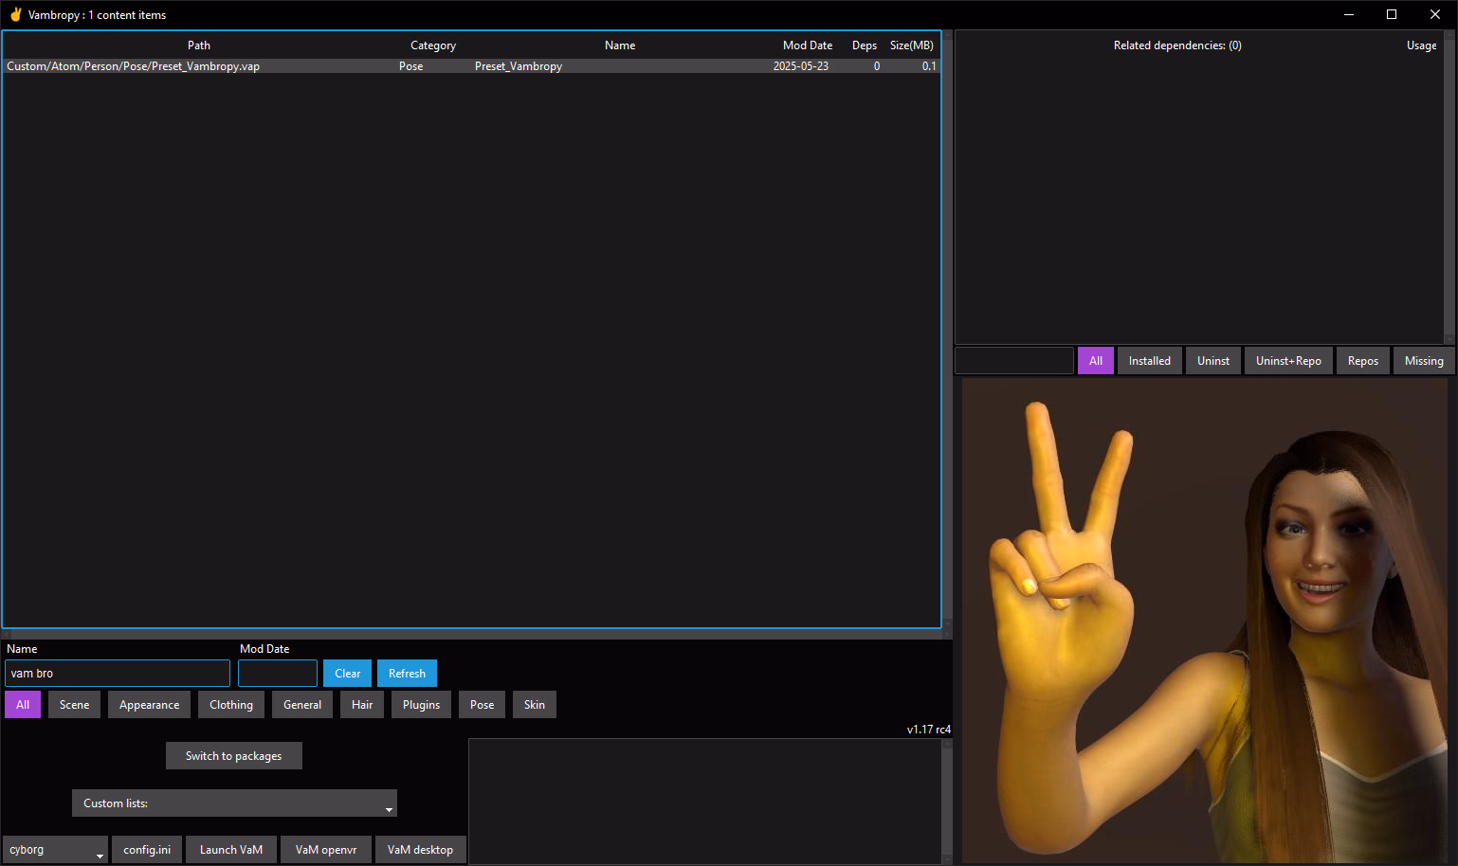
Task: Launch VaM
Action: coord(231,850)
